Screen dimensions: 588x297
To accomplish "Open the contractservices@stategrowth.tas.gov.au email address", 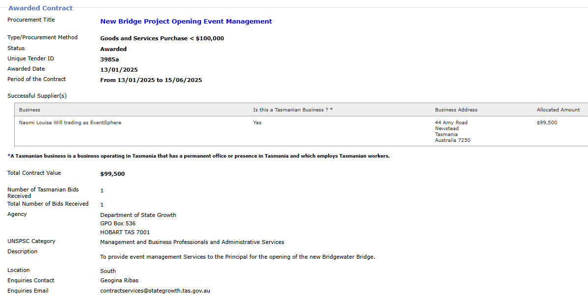I will [x=155, y=291].
